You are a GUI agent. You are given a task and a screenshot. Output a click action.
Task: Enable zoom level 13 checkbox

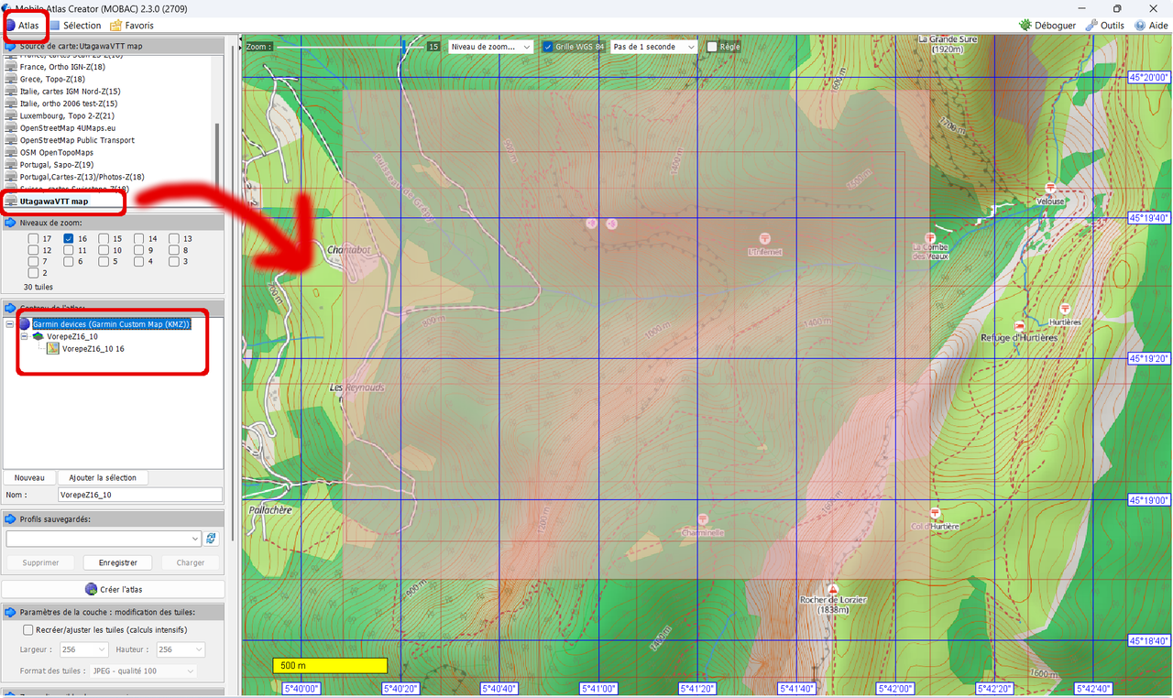point(174,238)
